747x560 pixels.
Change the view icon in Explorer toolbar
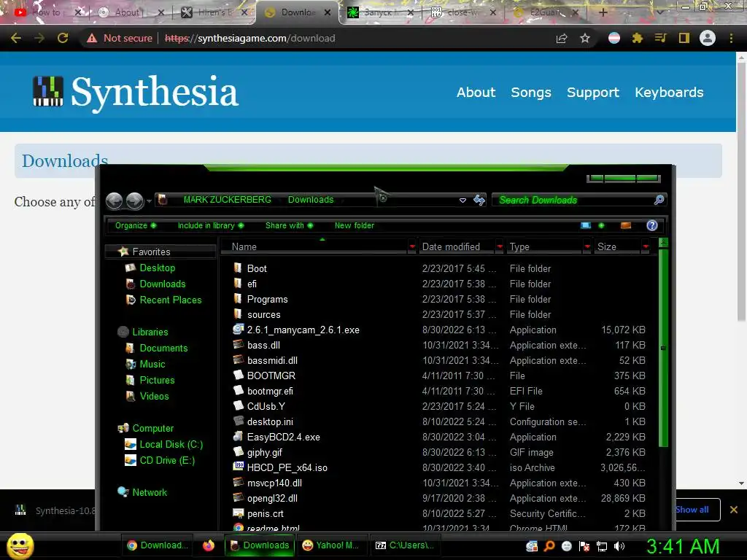(x=586, y=225)
